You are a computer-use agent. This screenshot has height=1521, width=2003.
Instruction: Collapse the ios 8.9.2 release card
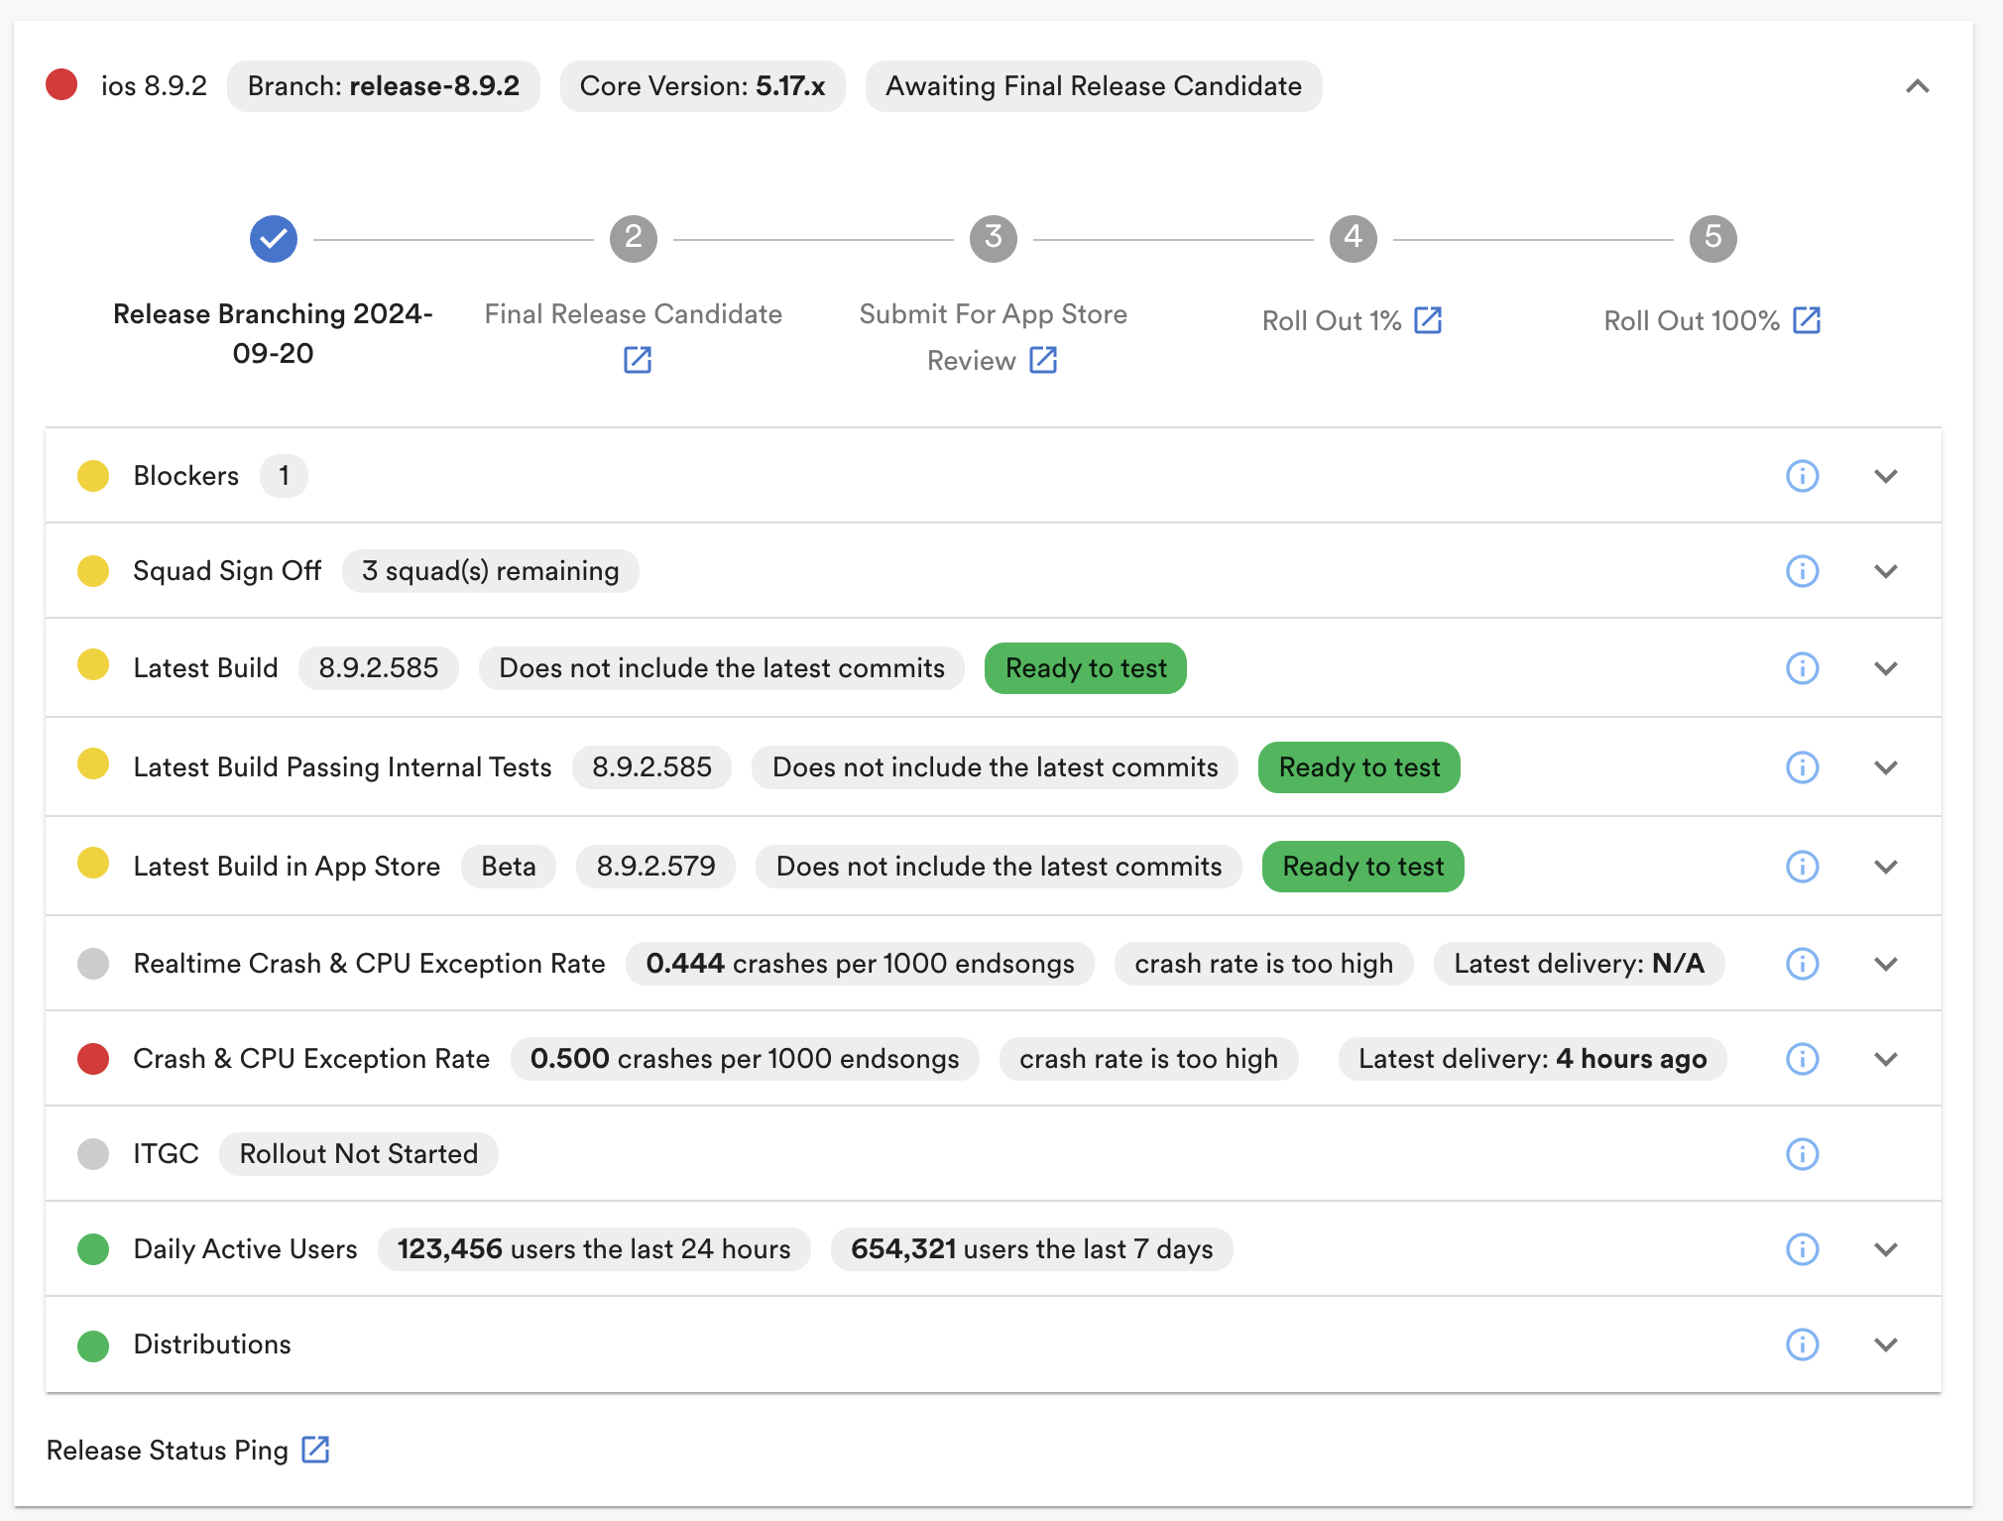click(x=1917, y=86)
